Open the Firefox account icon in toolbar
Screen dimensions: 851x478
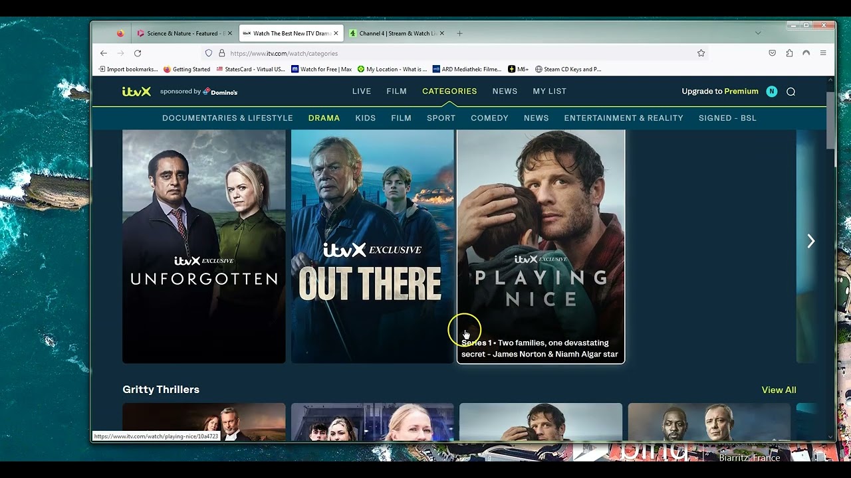pos(806,53)
